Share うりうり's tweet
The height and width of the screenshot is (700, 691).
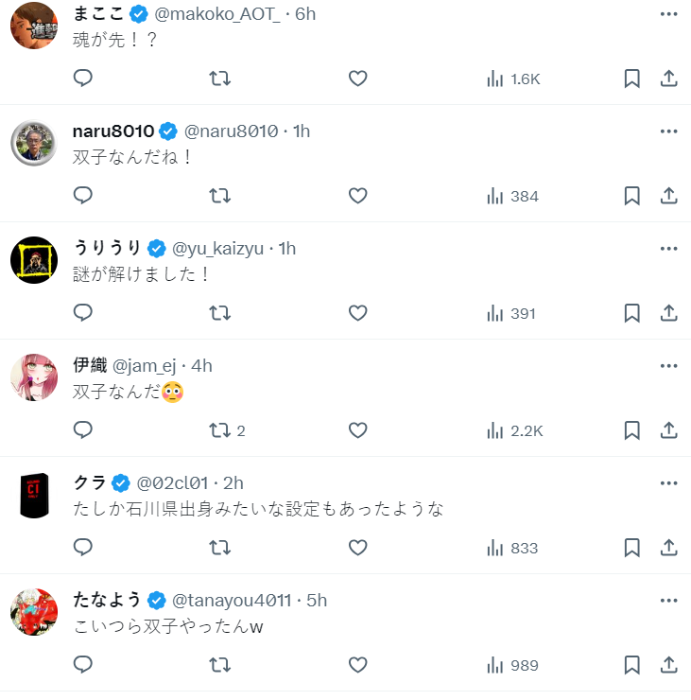[x=668, y=313]
